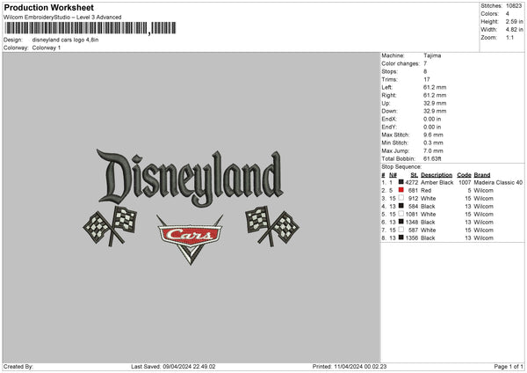This screenshot has width=527, height=373.
Task: Click the Stitches value 10823
Action: point(514,6)
